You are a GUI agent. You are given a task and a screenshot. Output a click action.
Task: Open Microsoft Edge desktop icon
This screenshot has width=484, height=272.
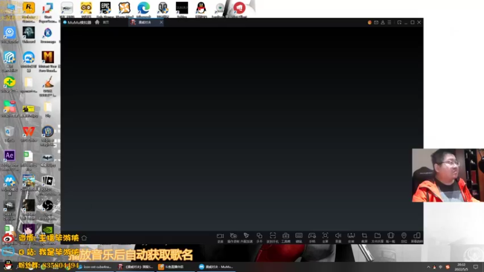pyautogui.click(x=143, y=10)
